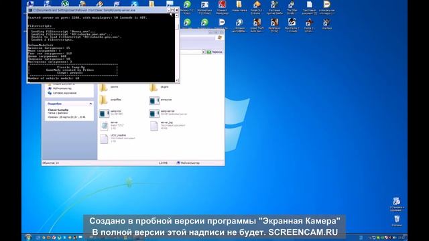Screen dimensions: 429x241
Task: Launch the MultiPlayer (0.3x) desktop shortcut
Action: [x=274, y=25]
